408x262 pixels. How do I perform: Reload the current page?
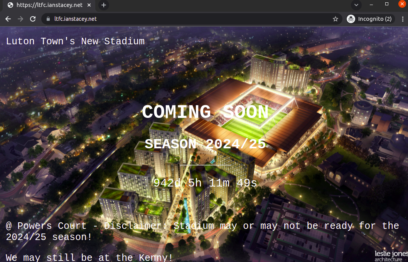(33, 19)
